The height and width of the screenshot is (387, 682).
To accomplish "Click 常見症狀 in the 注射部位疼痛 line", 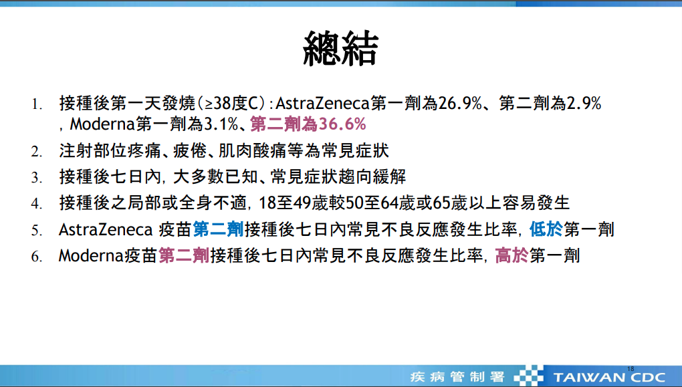I will pos(355,151).
